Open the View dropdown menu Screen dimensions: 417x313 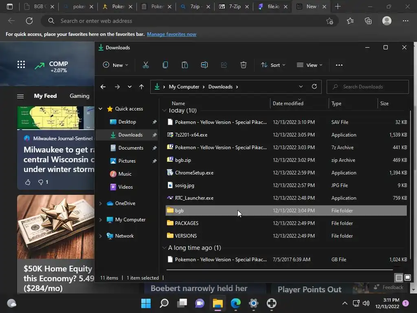[309, 65]
